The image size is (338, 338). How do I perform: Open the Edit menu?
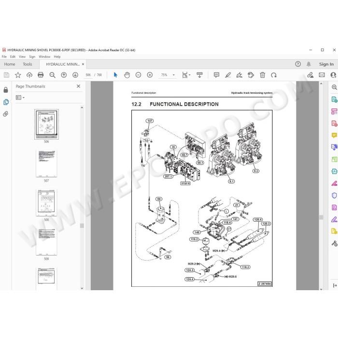(13, 56)
